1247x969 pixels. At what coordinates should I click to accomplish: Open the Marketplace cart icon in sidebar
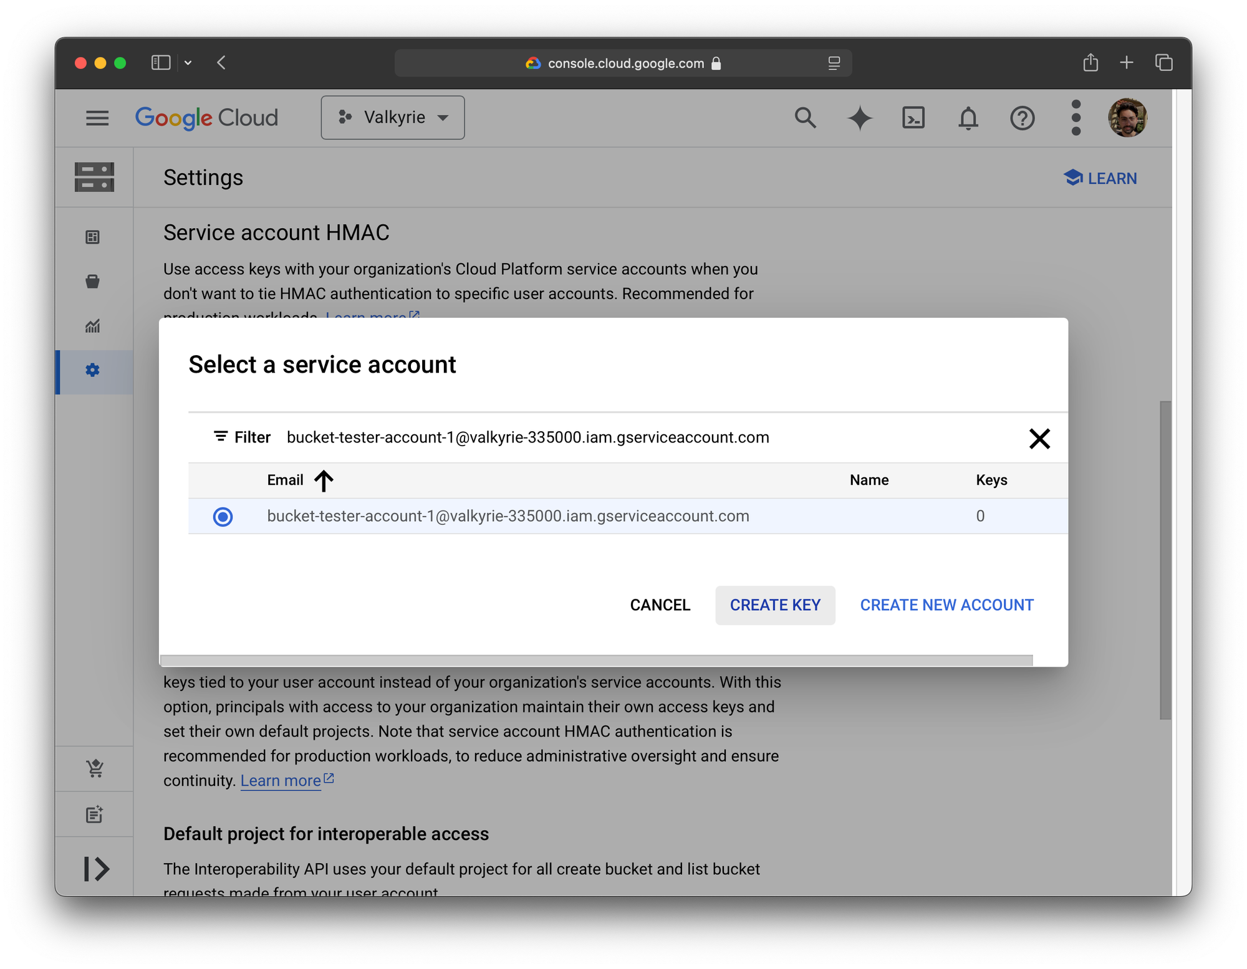(95, 769)
